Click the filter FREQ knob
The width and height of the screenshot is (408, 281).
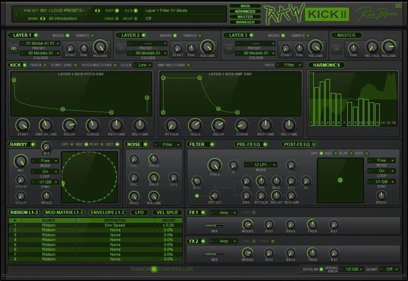(215, 165)
